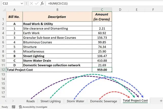This screenshot has height=109, width=163.
Task: Click the amount cell 410.88
Action: click(x=102, y=60)
